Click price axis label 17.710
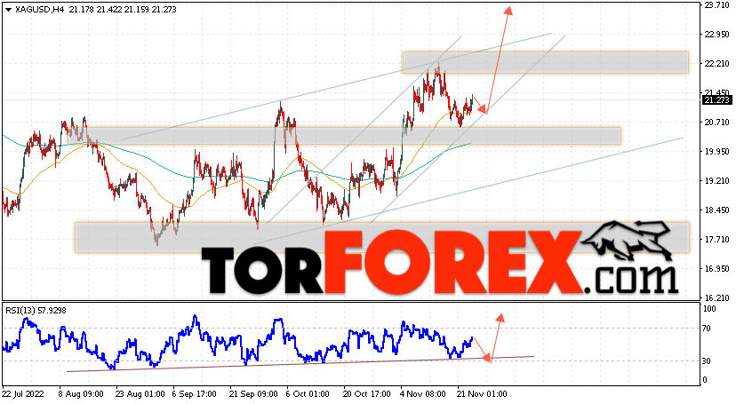The height and width of the screenshot is (404, 736). click(716, 240)
